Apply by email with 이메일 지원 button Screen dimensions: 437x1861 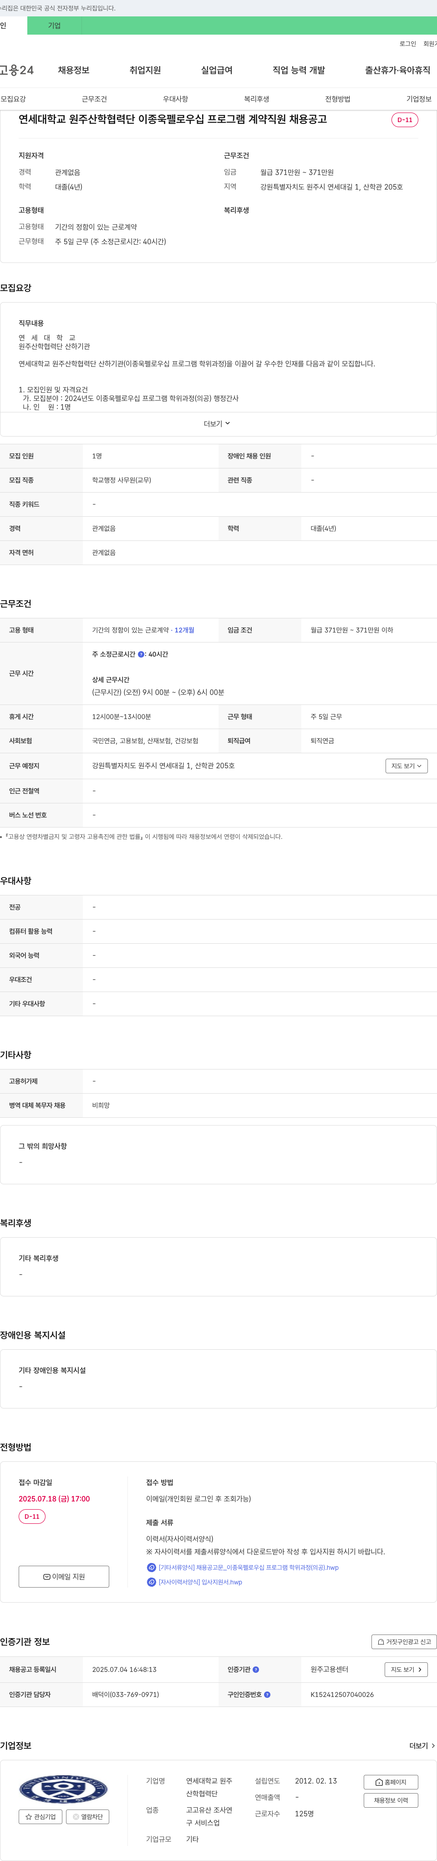[64, 1576]
